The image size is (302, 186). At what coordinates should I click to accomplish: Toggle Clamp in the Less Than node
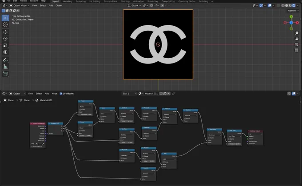[229, 139]
